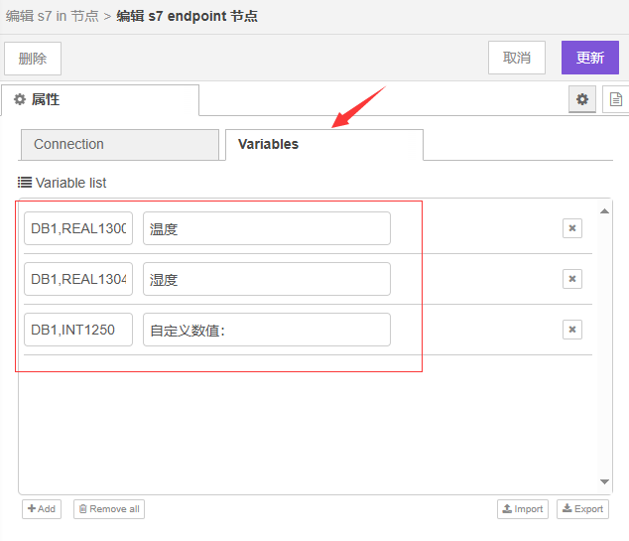
Task: Open node settings gear icon
Action: 582,99
